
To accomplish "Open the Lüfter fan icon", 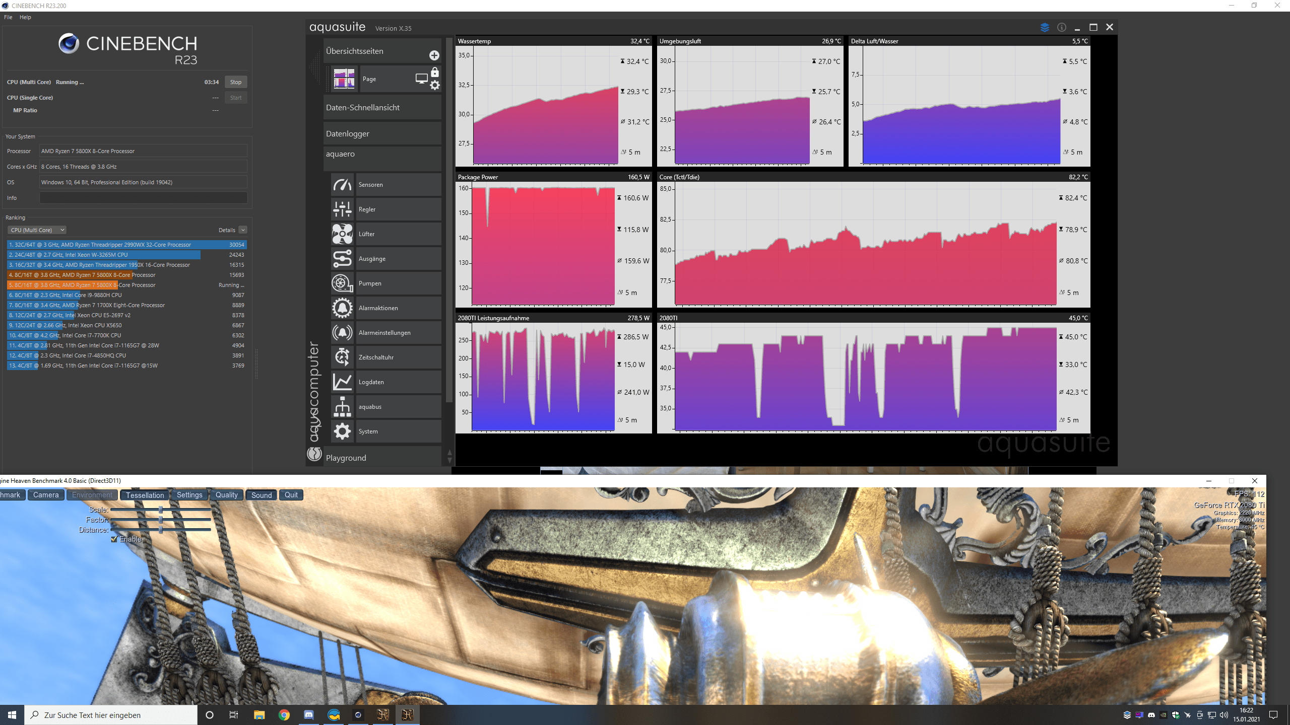I will click(342, 234).
